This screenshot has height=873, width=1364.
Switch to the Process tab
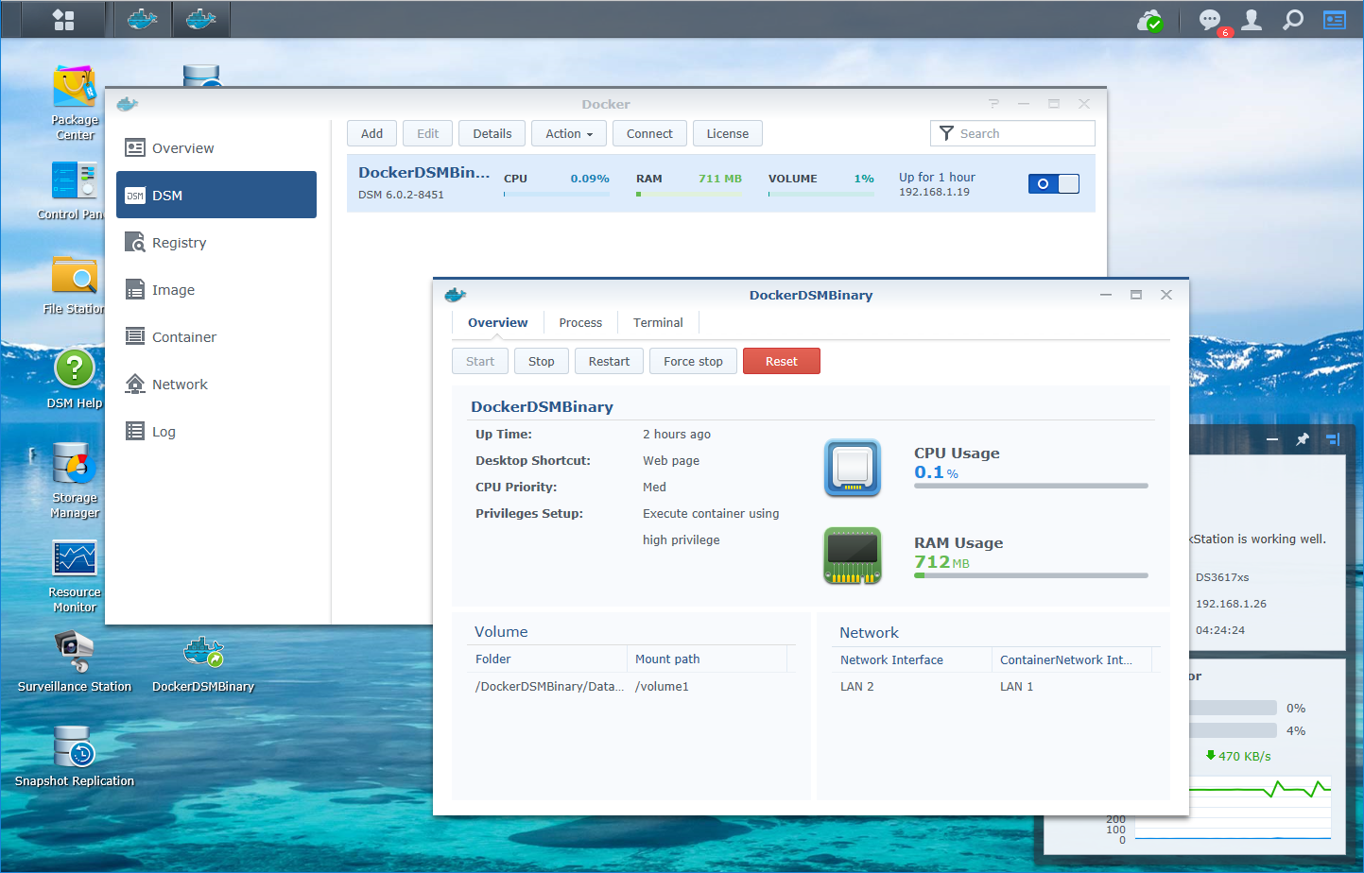tap(580, 322)
